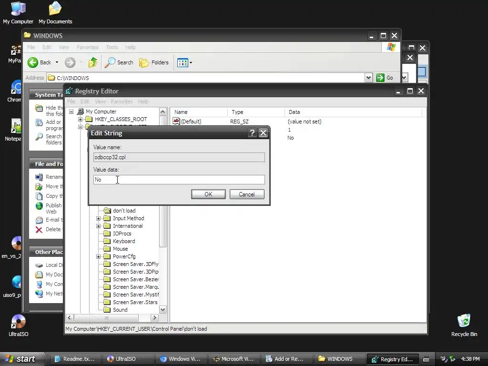Switch to Microsoft Visual taskbar button
This screenshot has width=488, height=366.
point(233,359)
